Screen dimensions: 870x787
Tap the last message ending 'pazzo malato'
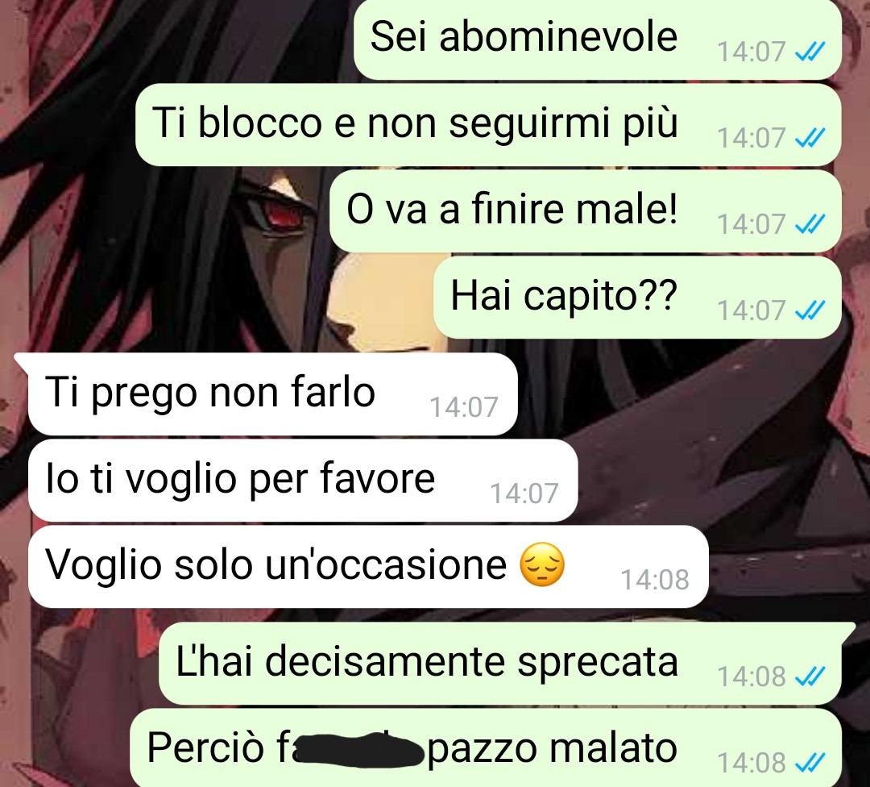point(486,747)
